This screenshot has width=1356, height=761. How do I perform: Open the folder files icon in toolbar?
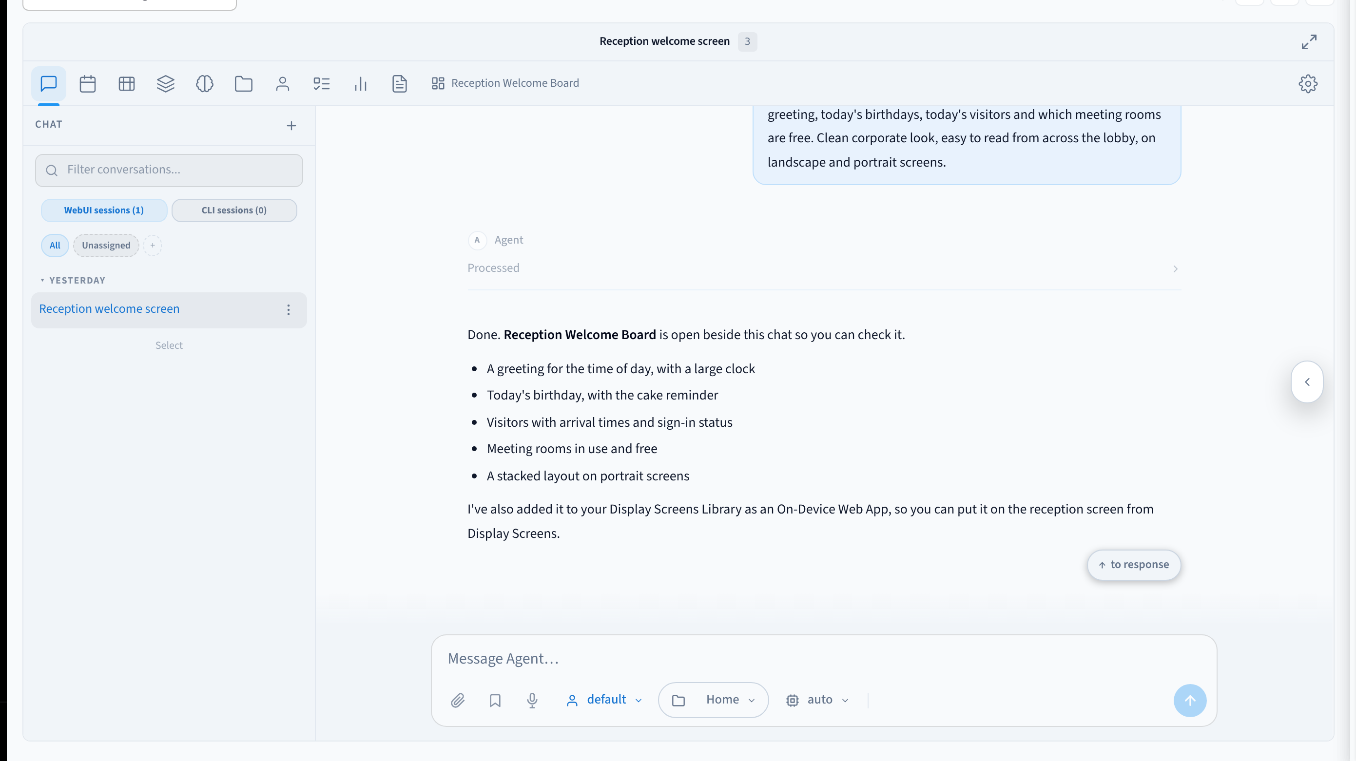pyautogui.click(x=244, y=83)
